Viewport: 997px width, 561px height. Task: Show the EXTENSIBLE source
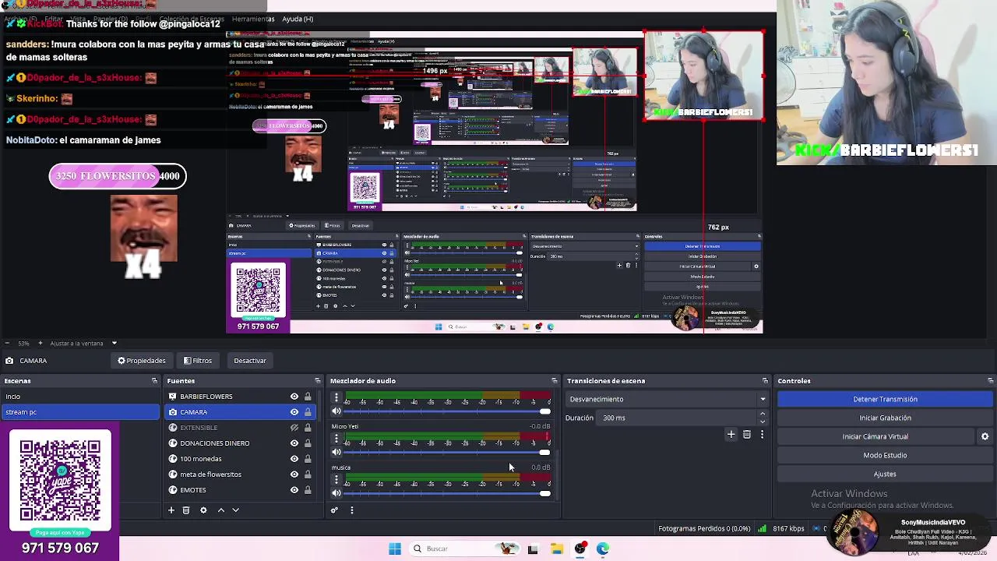[x=294, y=428]
